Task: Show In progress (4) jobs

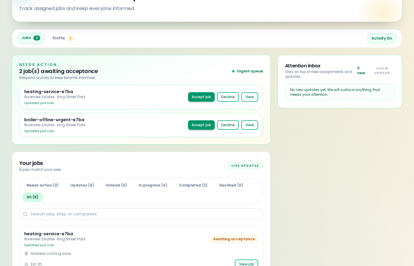Action: coord(153,185)
